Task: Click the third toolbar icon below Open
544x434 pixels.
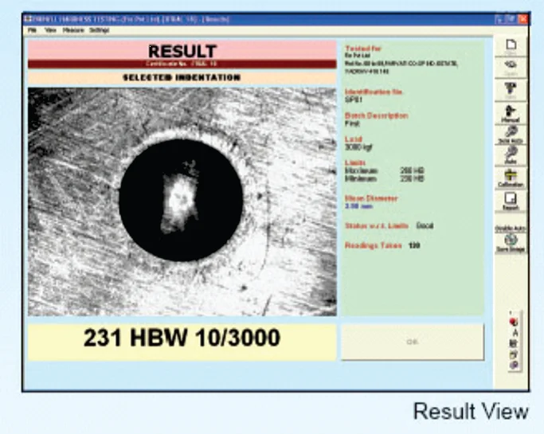Action: [511, 90]
